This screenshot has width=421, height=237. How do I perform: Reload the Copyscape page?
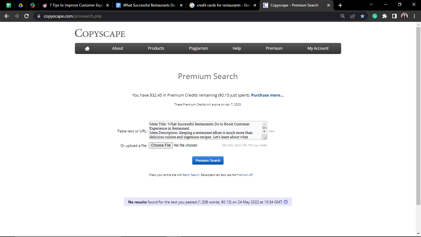(x=27, y=16)
